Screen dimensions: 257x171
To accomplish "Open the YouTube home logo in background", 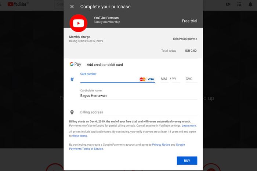I will [x=17, y=4].
